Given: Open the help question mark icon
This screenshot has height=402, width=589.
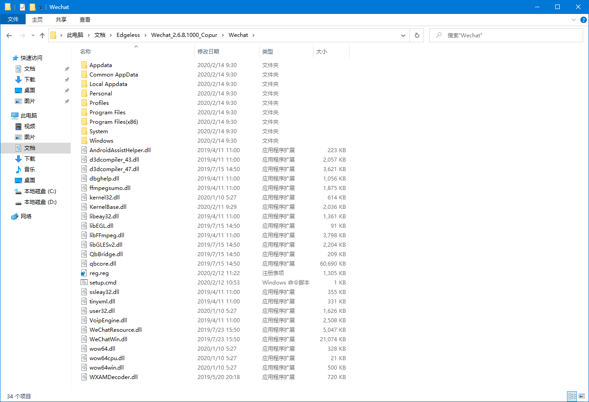Looking at the screenshot, I should [583, 20].
